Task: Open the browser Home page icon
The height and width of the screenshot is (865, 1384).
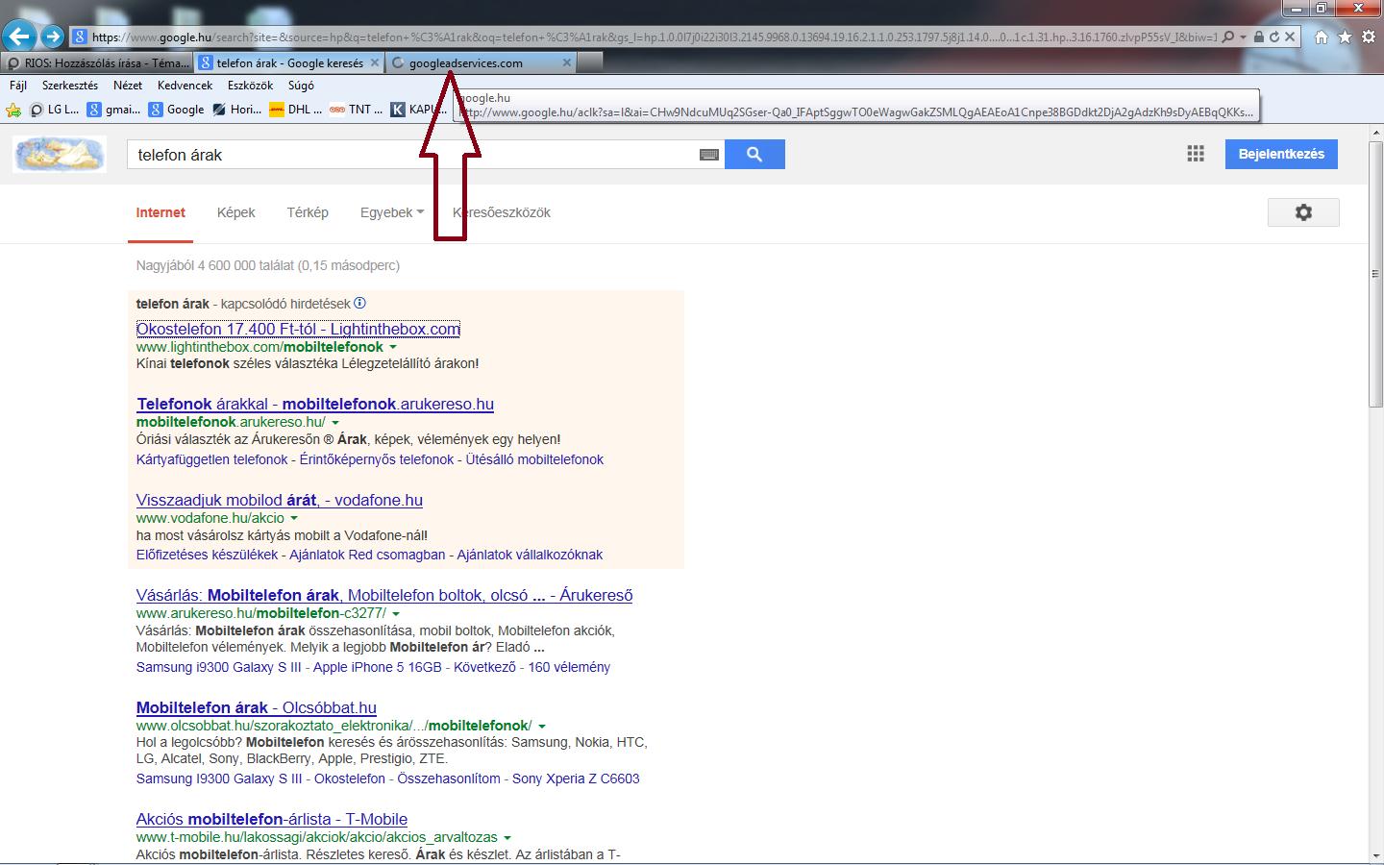Action: tap(1322, 37)
